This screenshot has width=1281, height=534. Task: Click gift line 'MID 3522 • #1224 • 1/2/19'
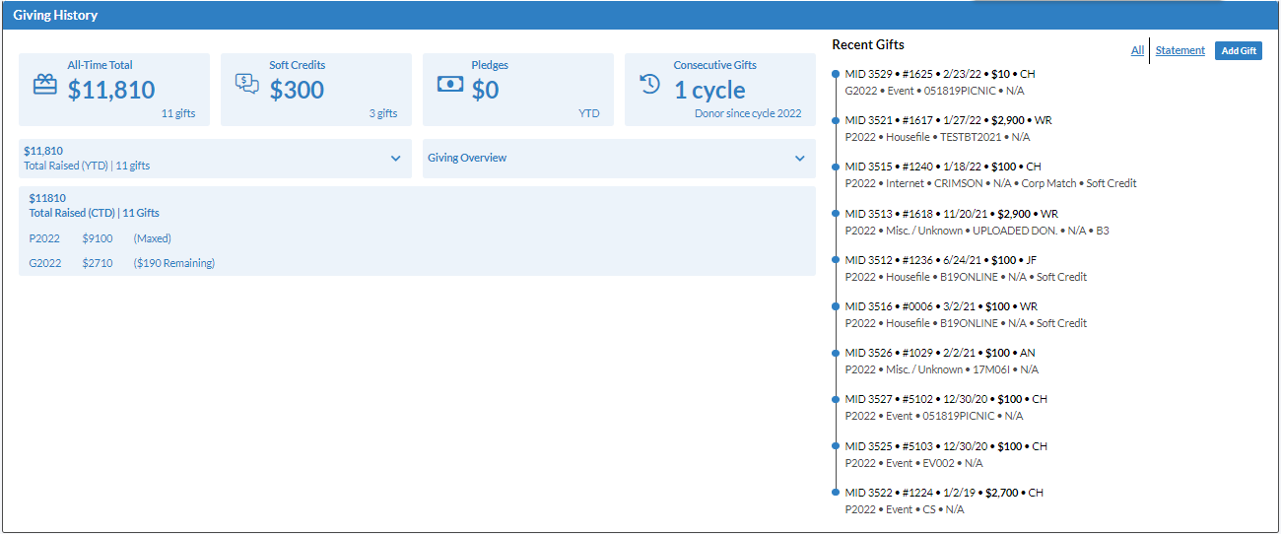tap(944, 493)
